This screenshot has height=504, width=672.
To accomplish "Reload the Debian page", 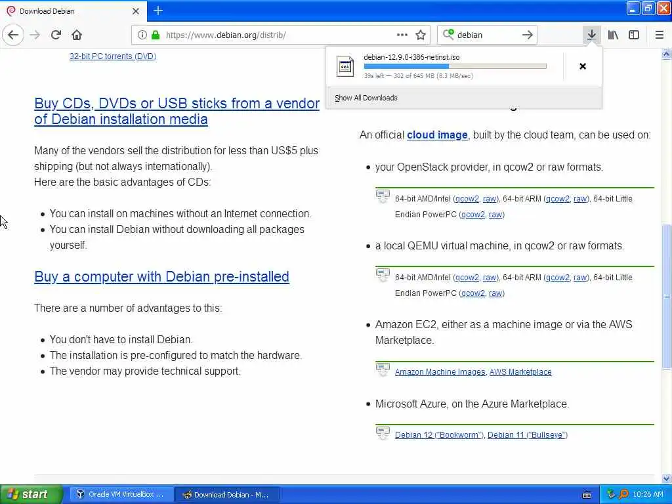I will 56,35.
